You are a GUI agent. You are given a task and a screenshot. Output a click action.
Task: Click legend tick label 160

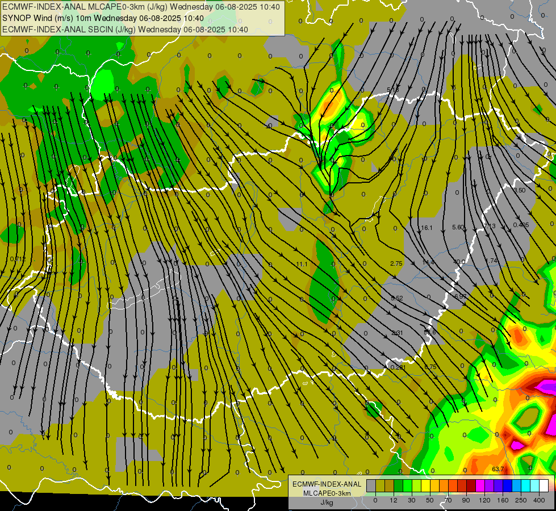coord(503,500)
